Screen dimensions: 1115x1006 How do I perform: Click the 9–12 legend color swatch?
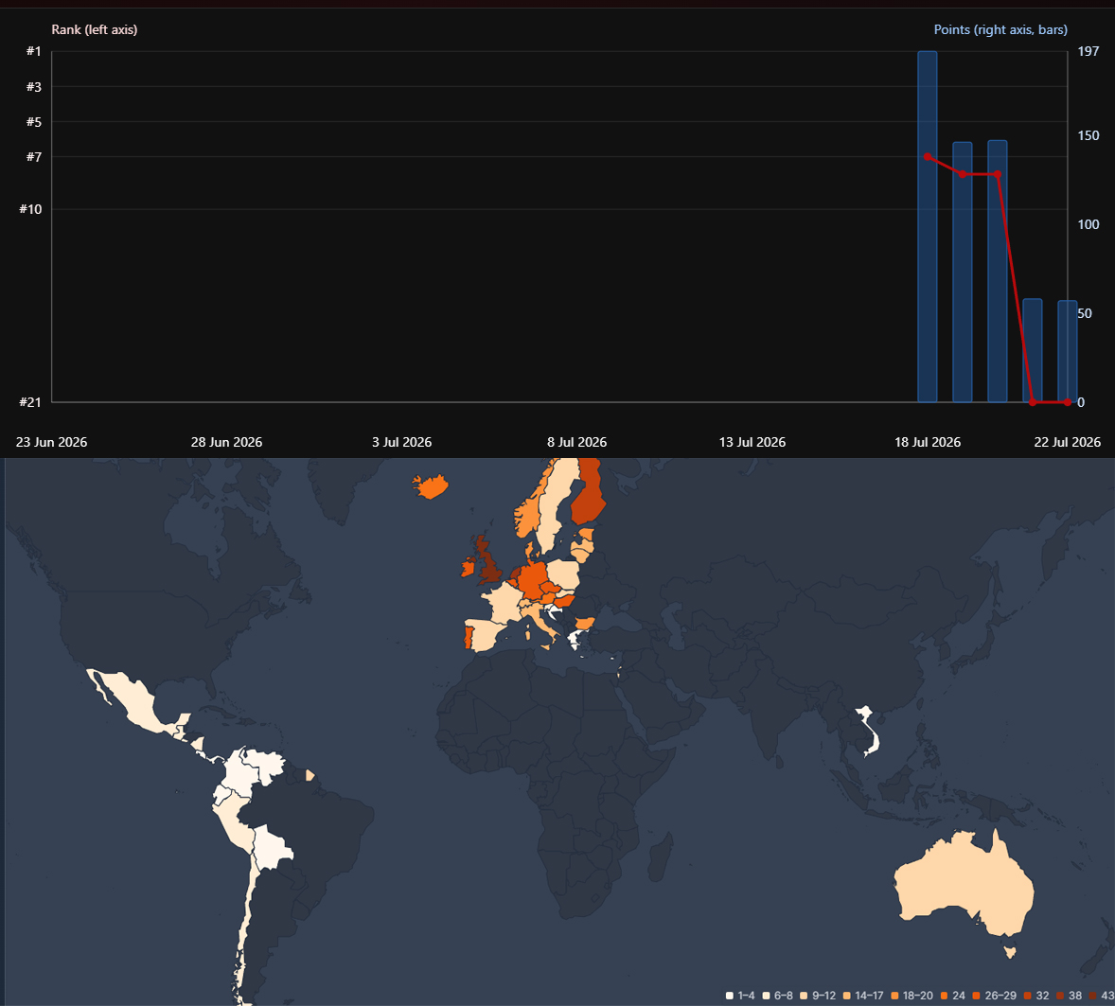tap(805, 996)
